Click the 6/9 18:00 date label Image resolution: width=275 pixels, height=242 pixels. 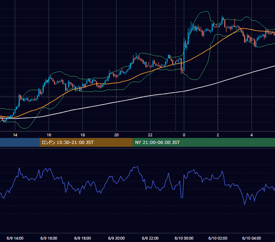(82, 238)
